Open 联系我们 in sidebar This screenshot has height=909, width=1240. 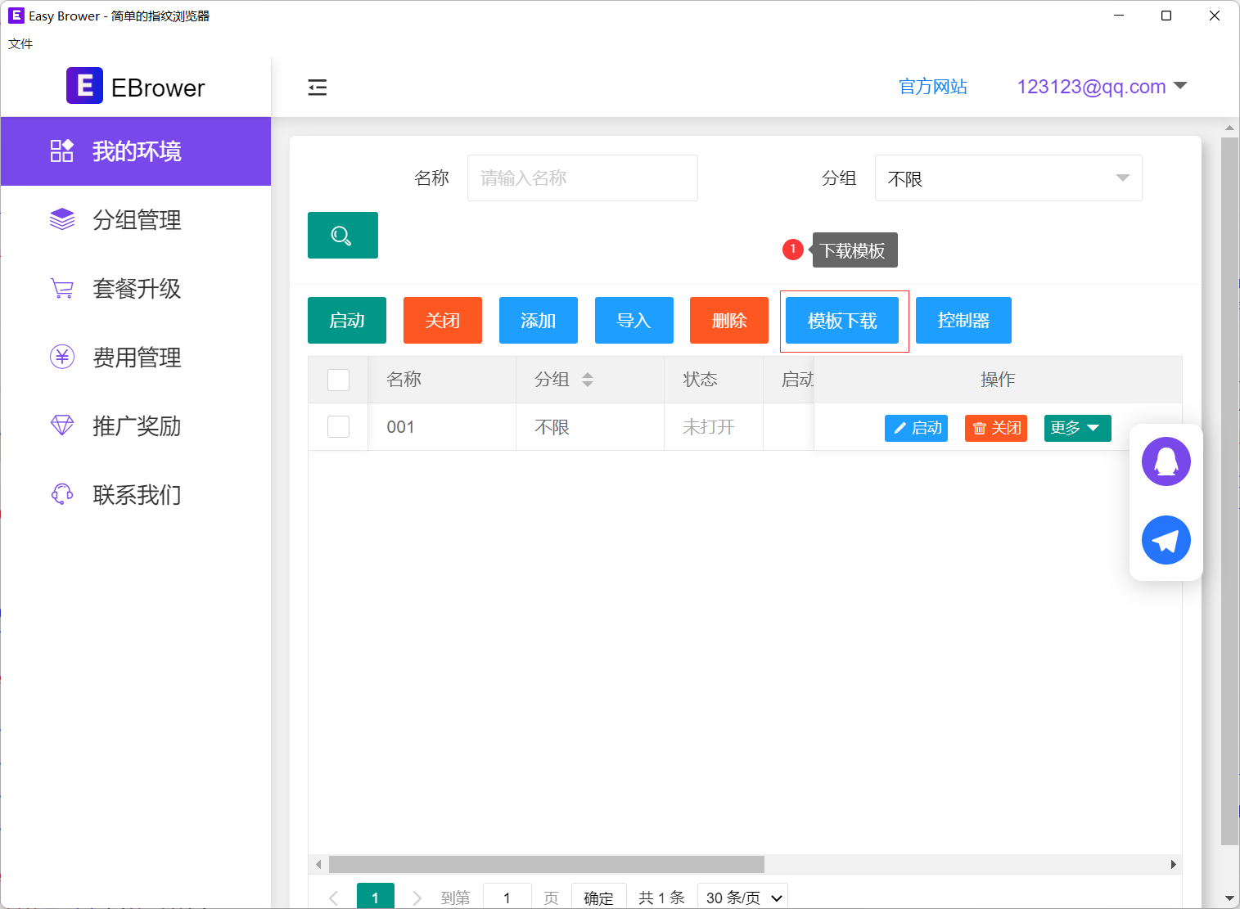point(136,495)
